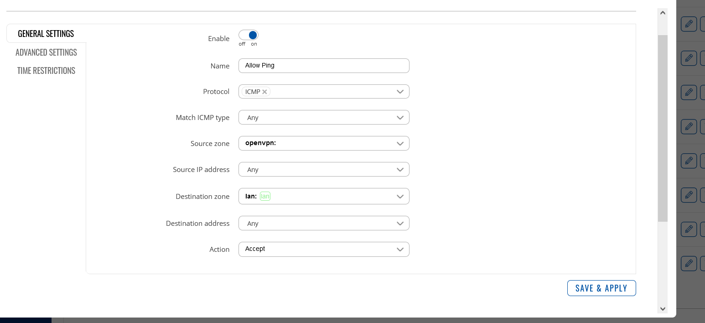This screenshot has width=705, height=323.
Task: Expand the Match ICMP type dropdown
Action: pos(324,118)
